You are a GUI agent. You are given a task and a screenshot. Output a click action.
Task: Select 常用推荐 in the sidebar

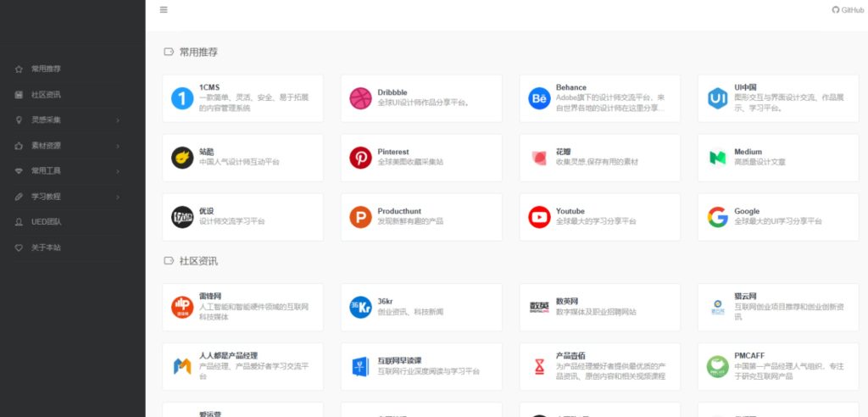46,69
